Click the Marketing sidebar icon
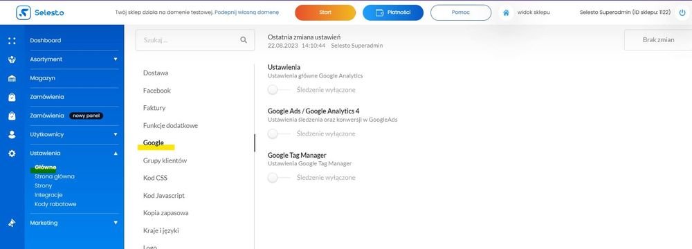The width and height of the screenshot is (692, 249). [x=12, y=223]
